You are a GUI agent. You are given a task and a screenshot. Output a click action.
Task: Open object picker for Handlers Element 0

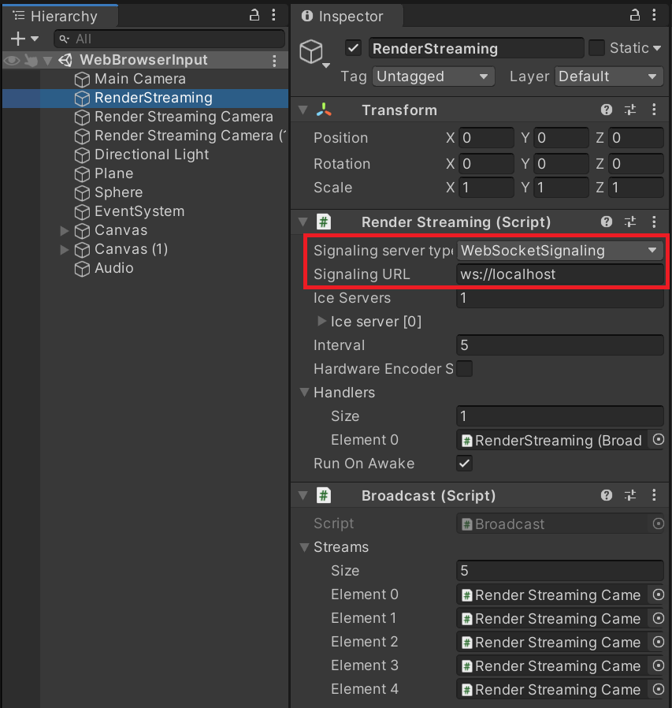[659, 440]
